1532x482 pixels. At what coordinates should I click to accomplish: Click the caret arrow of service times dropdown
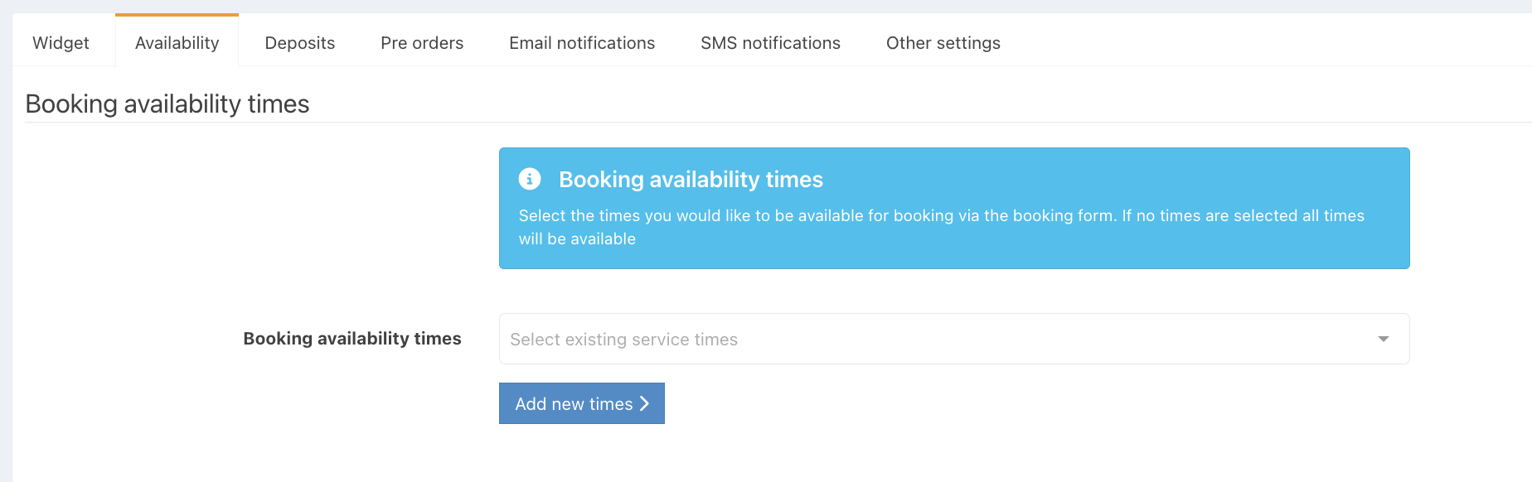click(x=1383, y=339)
